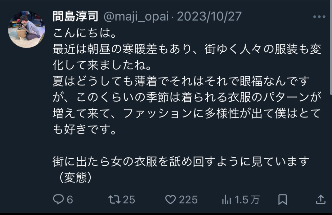This screenshot has width=332, height=215.
Task: View analytics via the bar-chart icon
Action: pyautogui.click(x=227, y=200)
